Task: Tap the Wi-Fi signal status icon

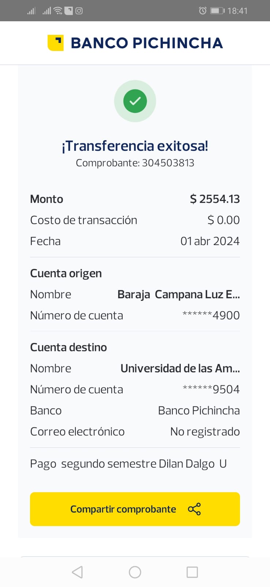Action: tap(58, 11)
